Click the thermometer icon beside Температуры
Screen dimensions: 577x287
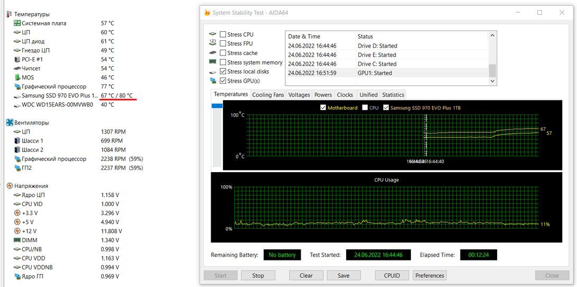(9, 14)
